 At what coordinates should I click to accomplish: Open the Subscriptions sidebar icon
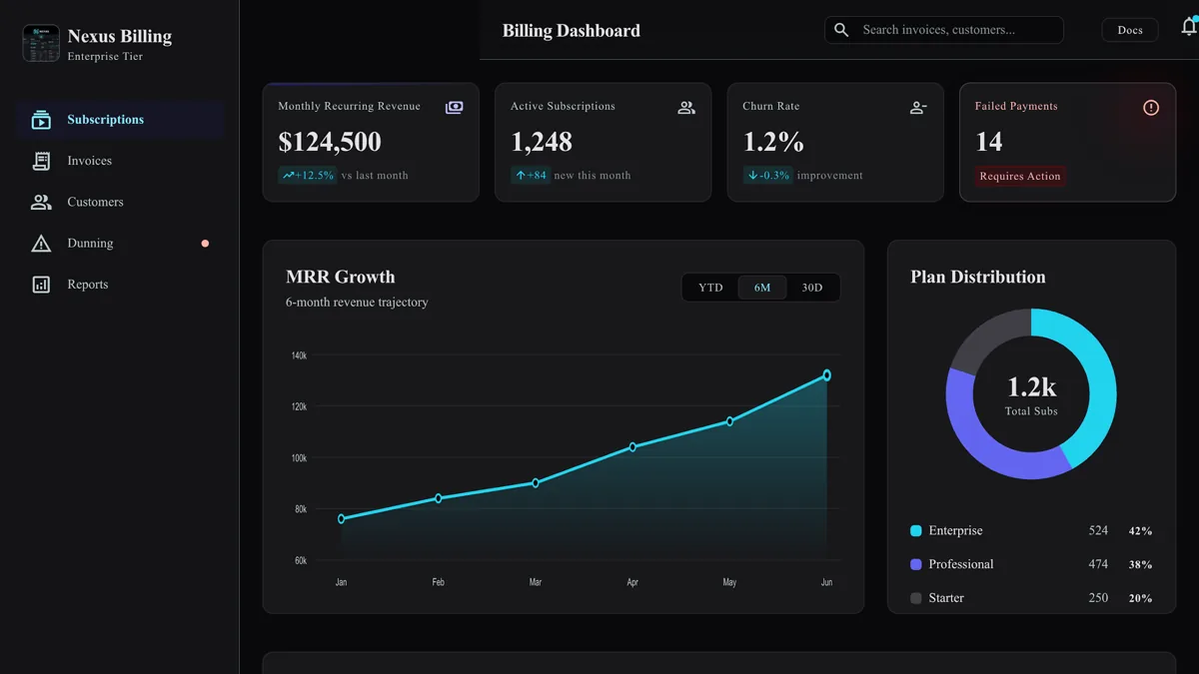pos(41,120)
